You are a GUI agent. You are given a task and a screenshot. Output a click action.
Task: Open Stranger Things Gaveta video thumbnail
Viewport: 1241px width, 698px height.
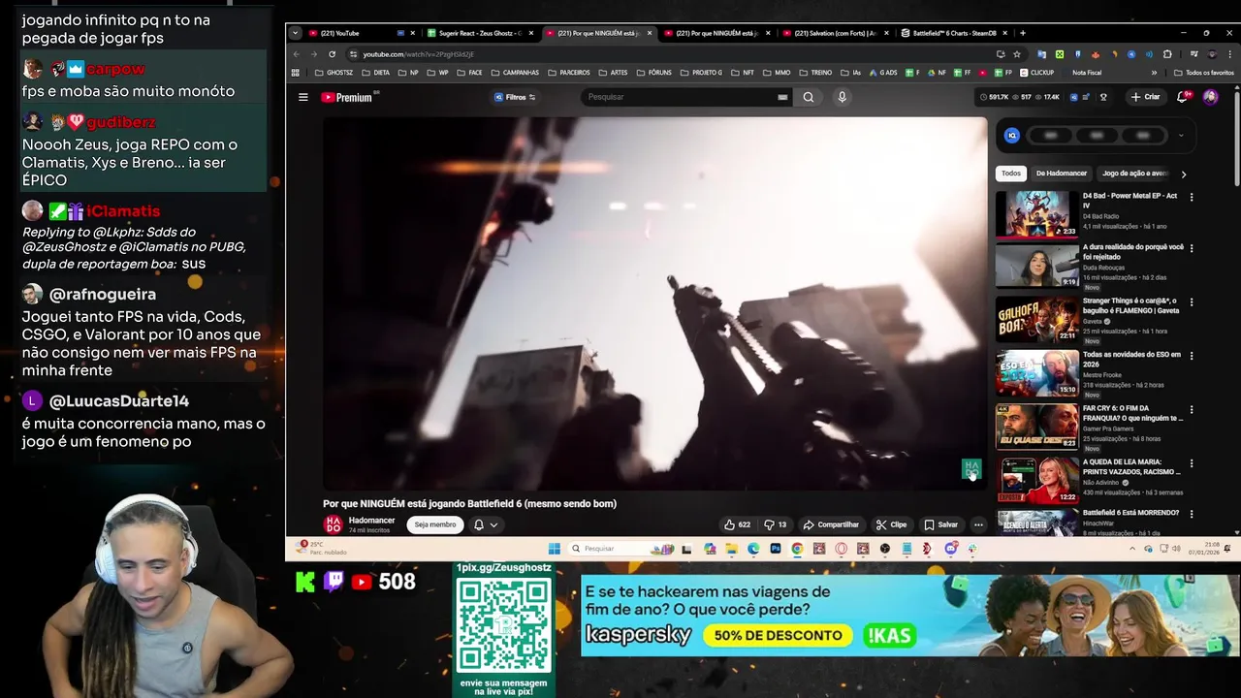1036,321
